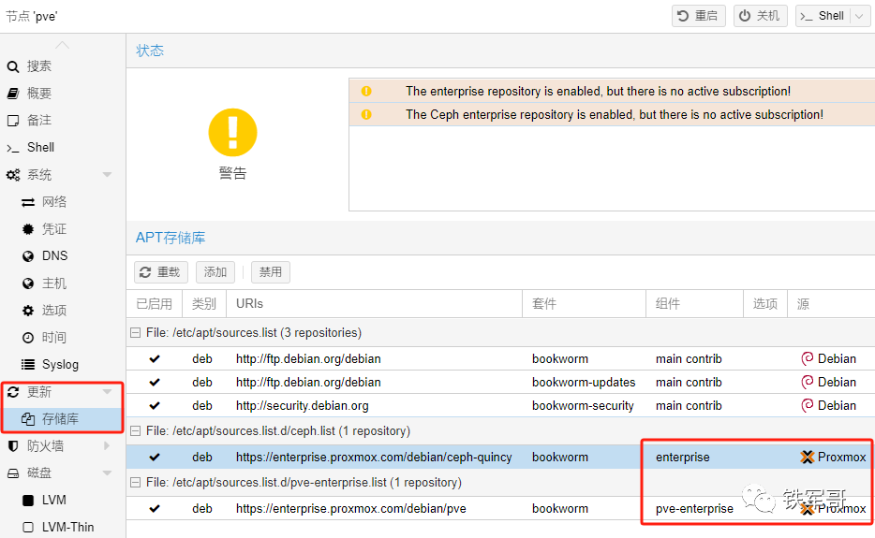Screen dimensions: 875x538
Task: Select the enterprise.proxmox.com/debian/ceph-quincy URI
Action: (374, 458)
